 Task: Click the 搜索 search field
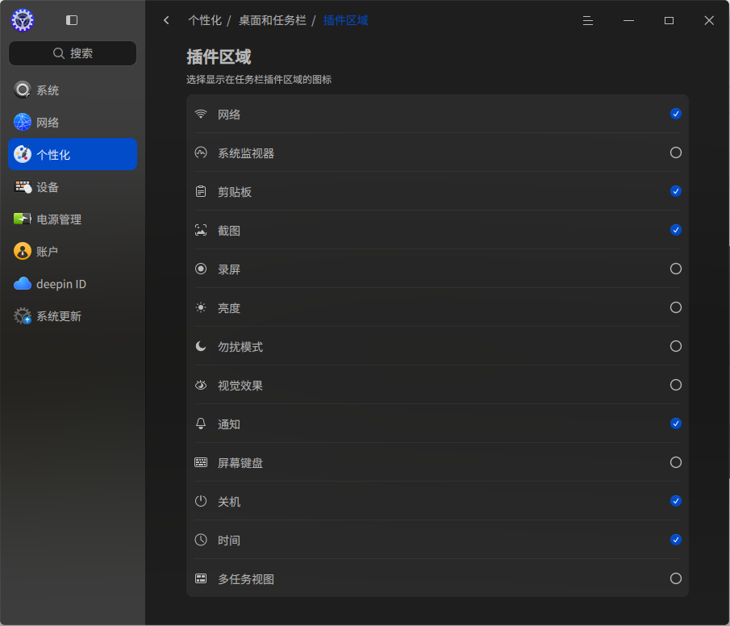(73, 53)
